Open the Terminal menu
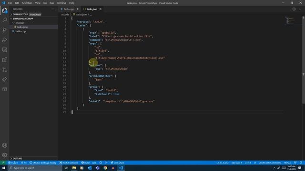 pyautogui.click(x=61, y=3)
